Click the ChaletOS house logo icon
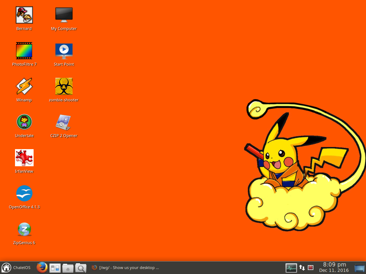This screenshot has height=274, width=366. [6, 268]
